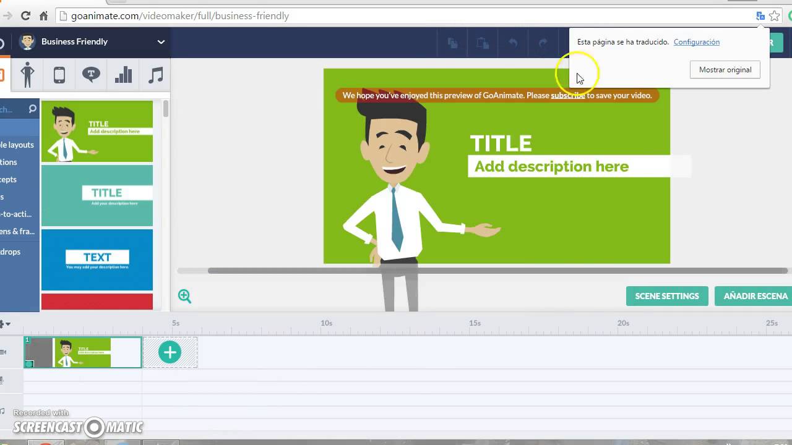Click the timeline video camera track icon
792x445 pixels.
[3, 352]
